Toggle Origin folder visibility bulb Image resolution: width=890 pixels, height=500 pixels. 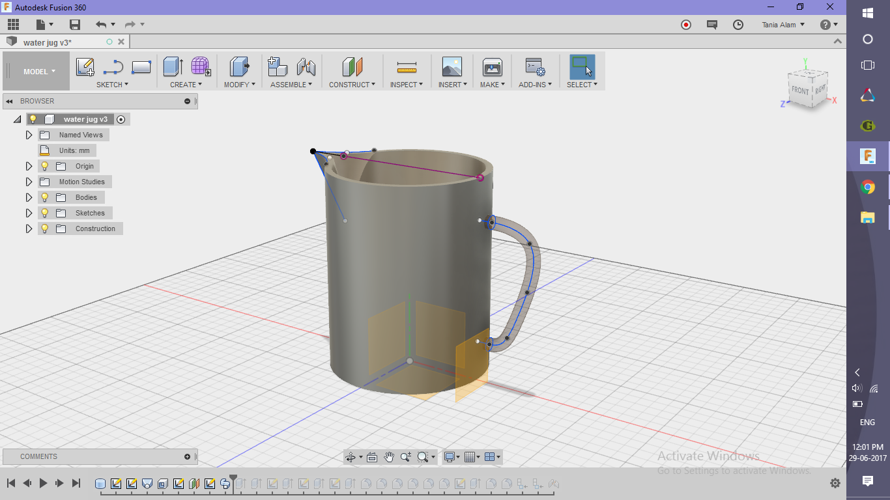[45, 166]
